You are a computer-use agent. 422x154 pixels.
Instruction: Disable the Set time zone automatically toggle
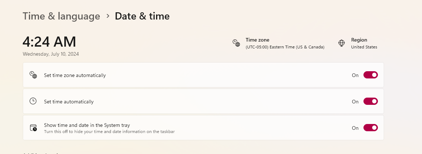point(370,75)
